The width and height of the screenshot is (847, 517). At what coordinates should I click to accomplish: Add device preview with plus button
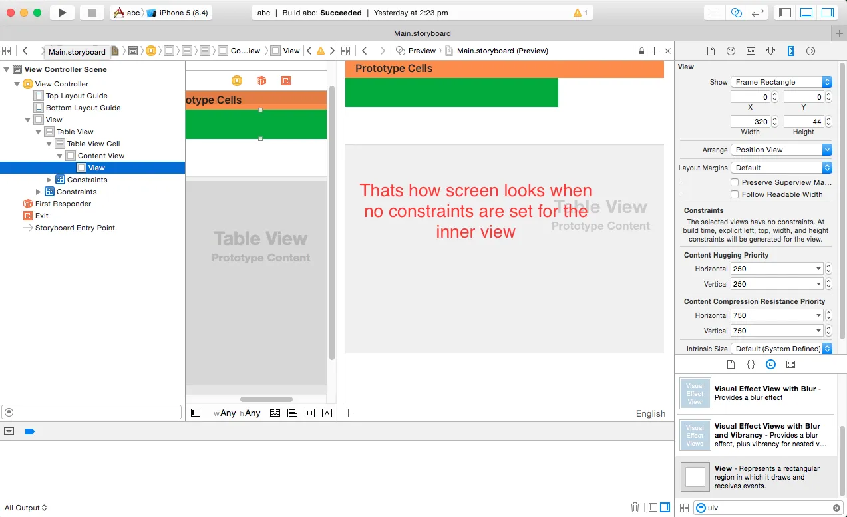coord(348,413)
